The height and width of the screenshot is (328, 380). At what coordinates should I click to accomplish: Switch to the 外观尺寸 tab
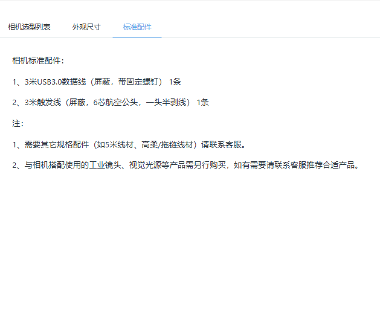[86, 27]
